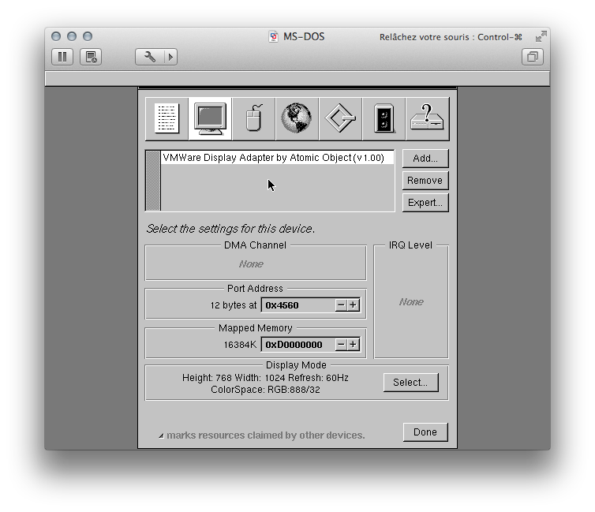The image size is (595, 512).
Task: Open the other devices question-mark icon
Action: click(427, 118)
